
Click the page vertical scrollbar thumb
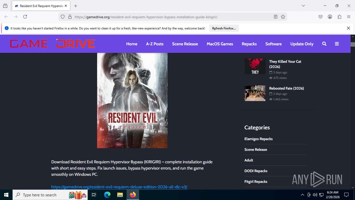click(353, 44)
